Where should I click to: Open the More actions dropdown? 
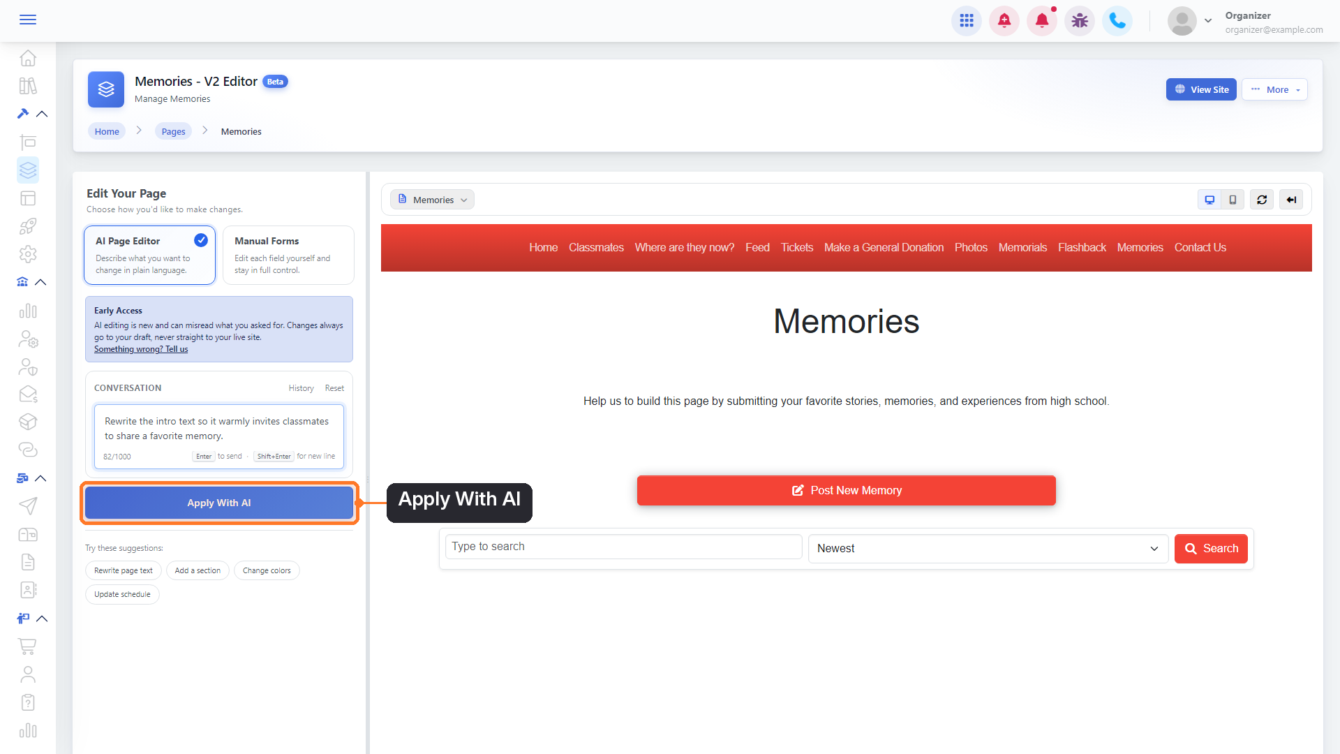click(1274, 89)
